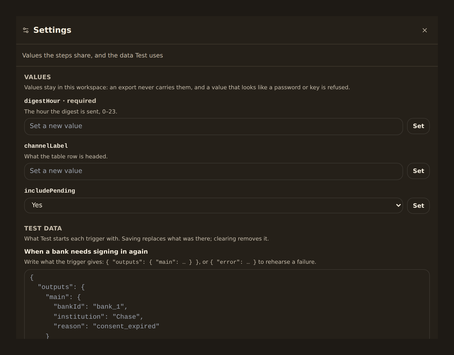Click Set button for channelLabel
The height and width of the screenshot is (355, 454).
click(418, 171)
